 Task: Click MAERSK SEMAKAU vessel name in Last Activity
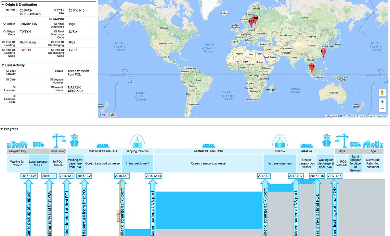click(x=76, y=89)
